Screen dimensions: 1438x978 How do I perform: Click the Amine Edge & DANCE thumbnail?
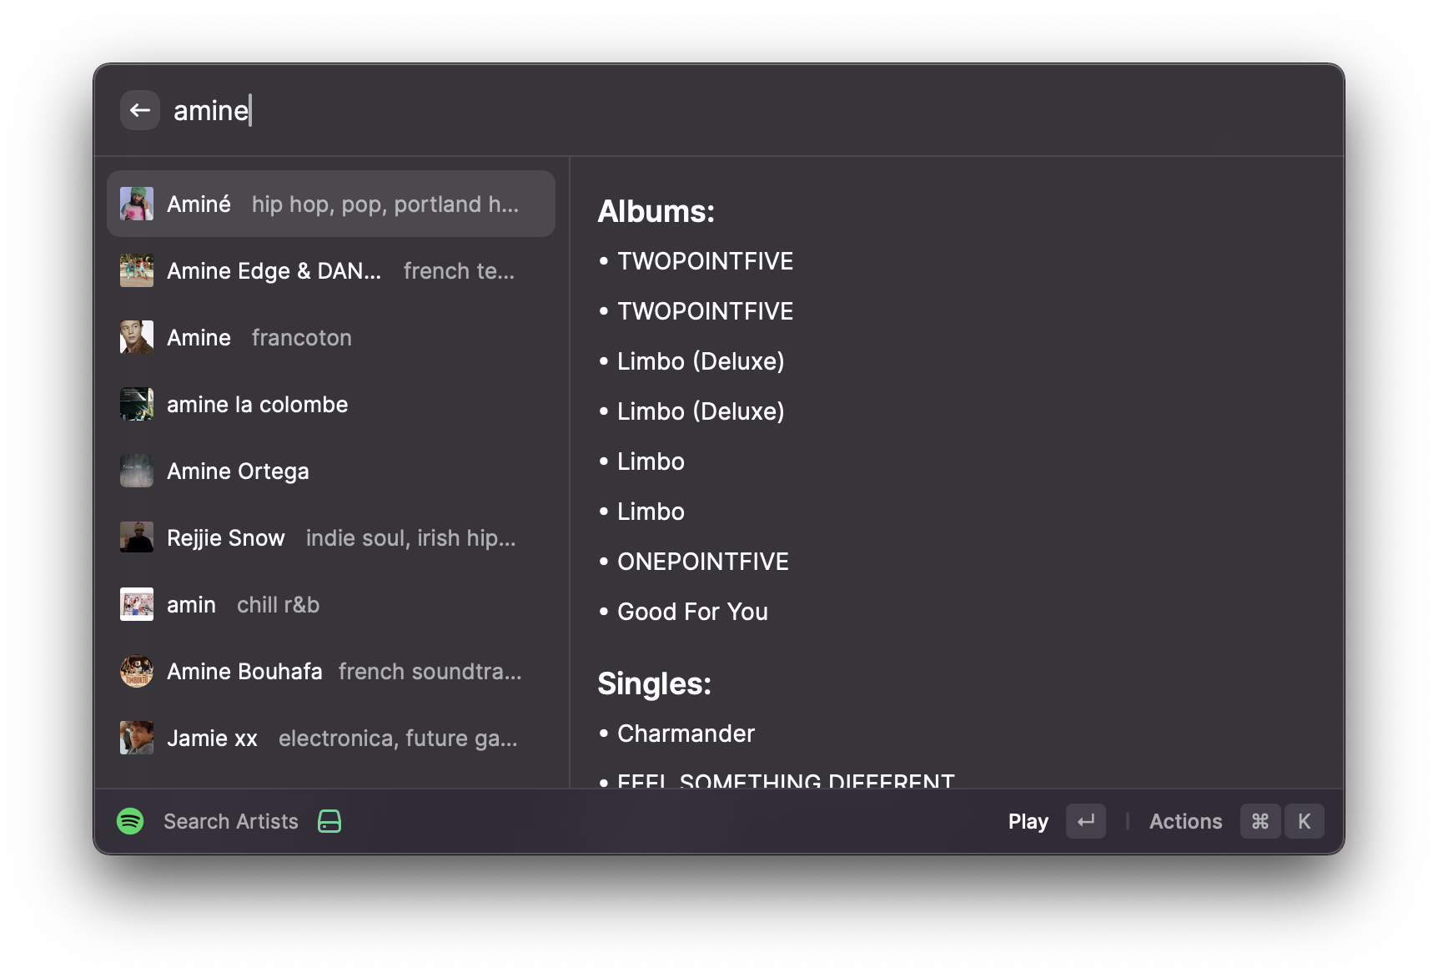pos(137,270)
